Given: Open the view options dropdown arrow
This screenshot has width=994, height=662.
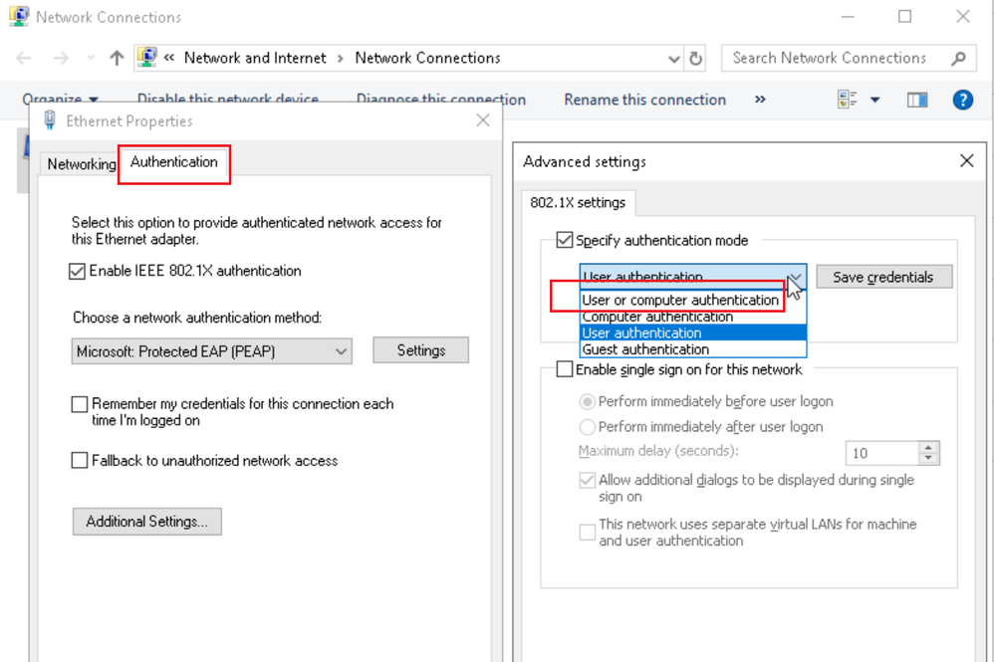Looking at the screenshot, I should pyautogui.click(x=874, y=100).
